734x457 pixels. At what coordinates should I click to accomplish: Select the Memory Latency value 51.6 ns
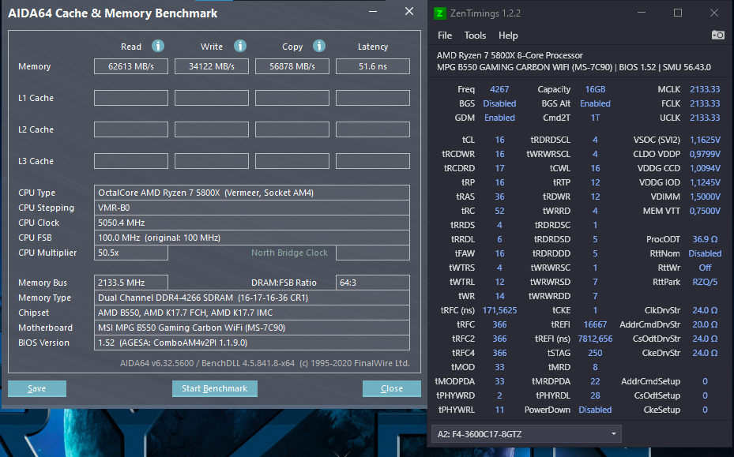[372, 66]
